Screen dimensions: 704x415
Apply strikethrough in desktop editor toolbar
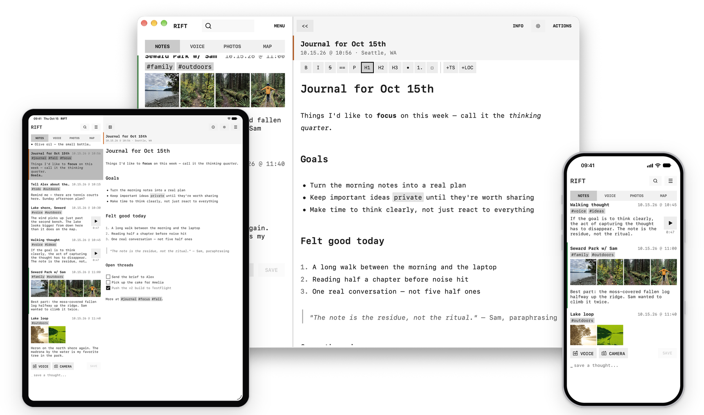tap(330, 68)
